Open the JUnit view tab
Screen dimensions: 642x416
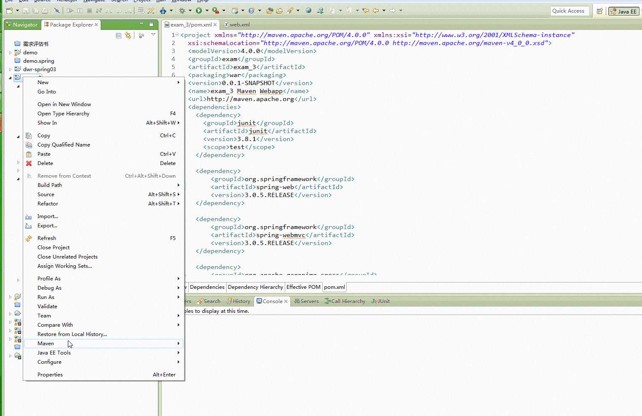click(380, 301)
